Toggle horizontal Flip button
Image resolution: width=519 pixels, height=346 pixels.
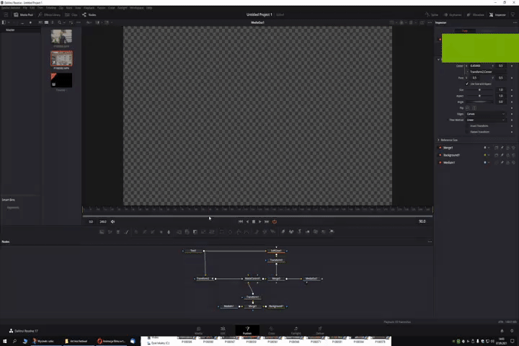point(467,108)
